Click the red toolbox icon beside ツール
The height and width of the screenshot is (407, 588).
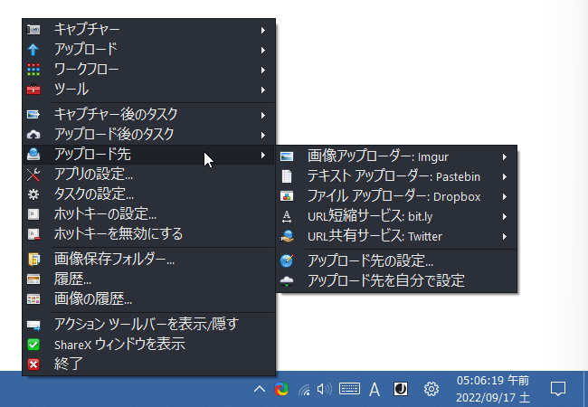tap(33, 90)
